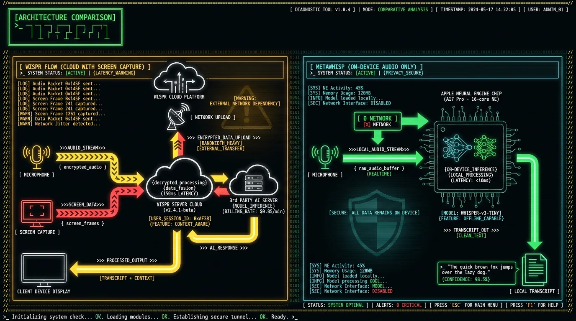
Task: Click the terminal prompt line at bottom
Action: [x=151, y=317]
